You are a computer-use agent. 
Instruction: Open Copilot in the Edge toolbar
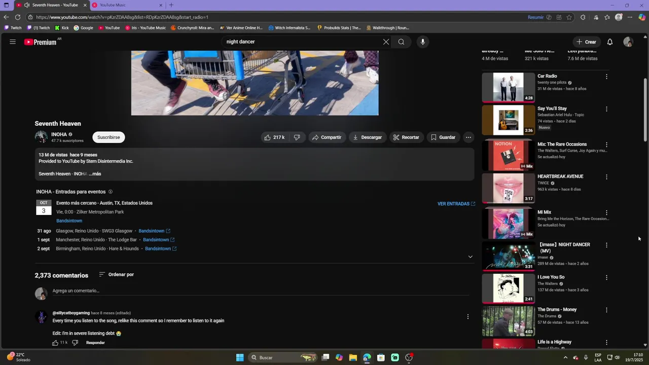point(641,17)
